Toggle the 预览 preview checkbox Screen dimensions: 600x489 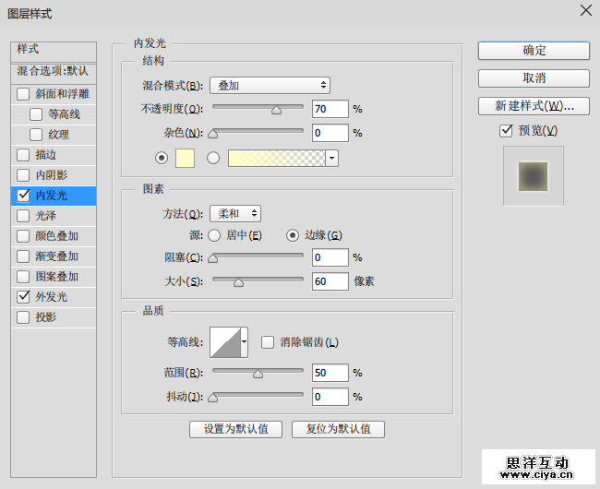coord(506,131)
